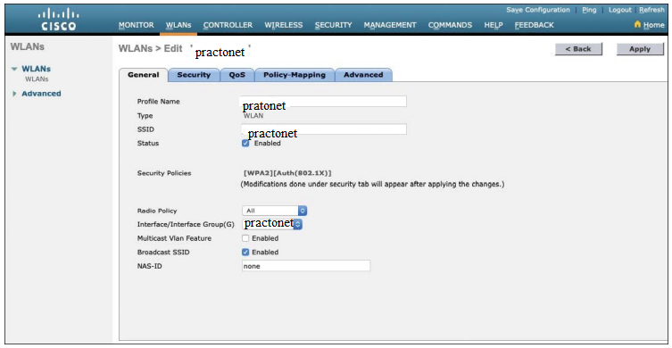
Task: Open the Radio Policy dropdown
Action: coord(274,211)
